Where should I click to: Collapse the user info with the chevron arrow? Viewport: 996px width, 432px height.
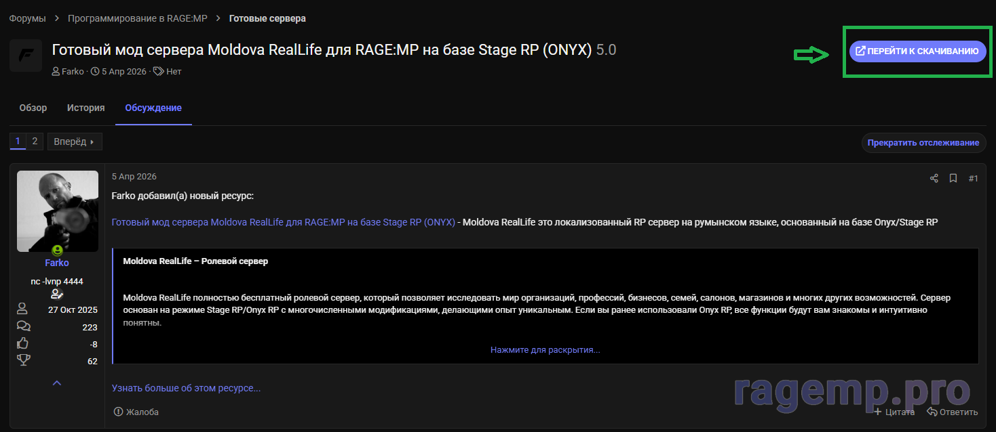tap(57, 383)
